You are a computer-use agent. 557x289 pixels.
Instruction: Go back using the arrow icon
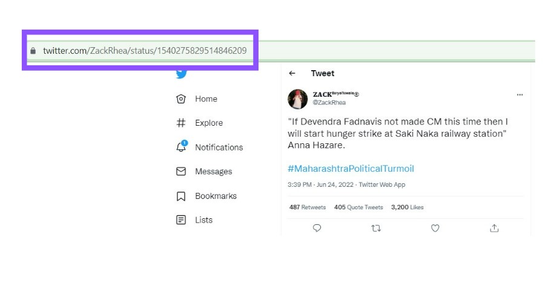[x=292, y=73]
